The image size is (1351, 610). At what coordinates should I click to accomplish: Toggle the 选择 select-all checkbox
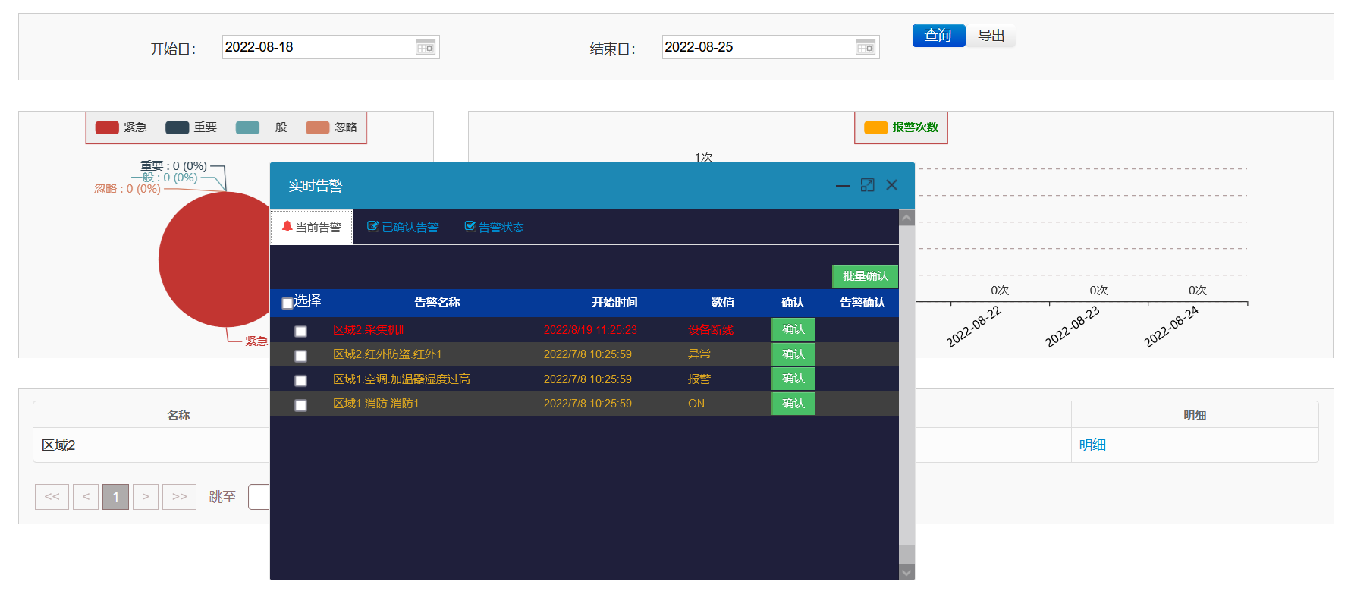(287, 303)
